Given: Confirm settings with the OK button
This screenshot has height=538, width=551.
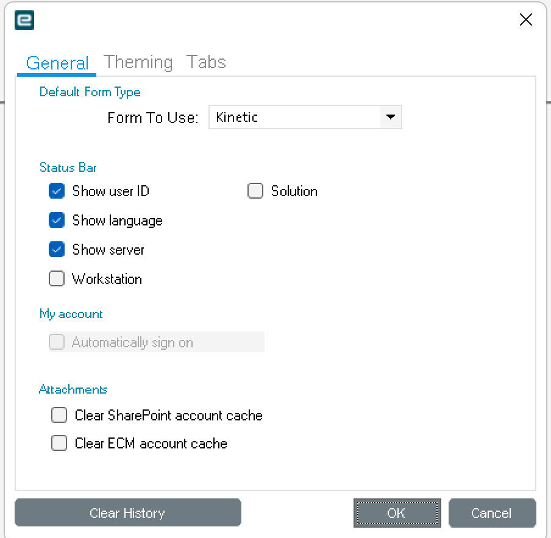Looking at the screenshot, I should tap(396, 513).
